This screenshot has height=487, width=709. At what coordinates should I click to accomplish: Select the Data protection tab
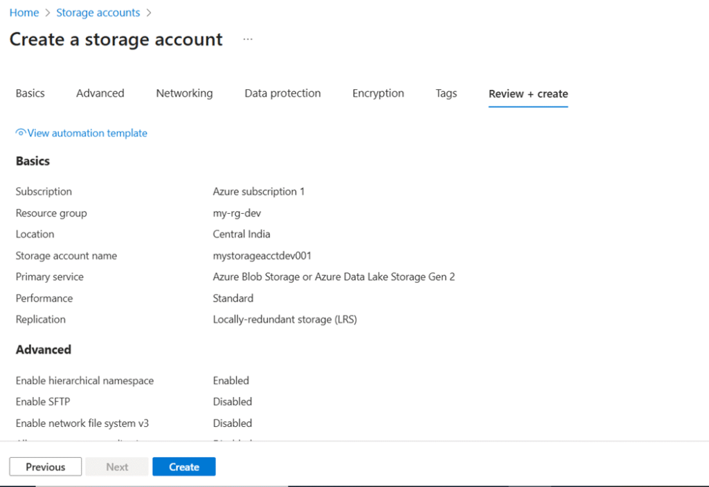pyautogui.click(x=282, y=93)
